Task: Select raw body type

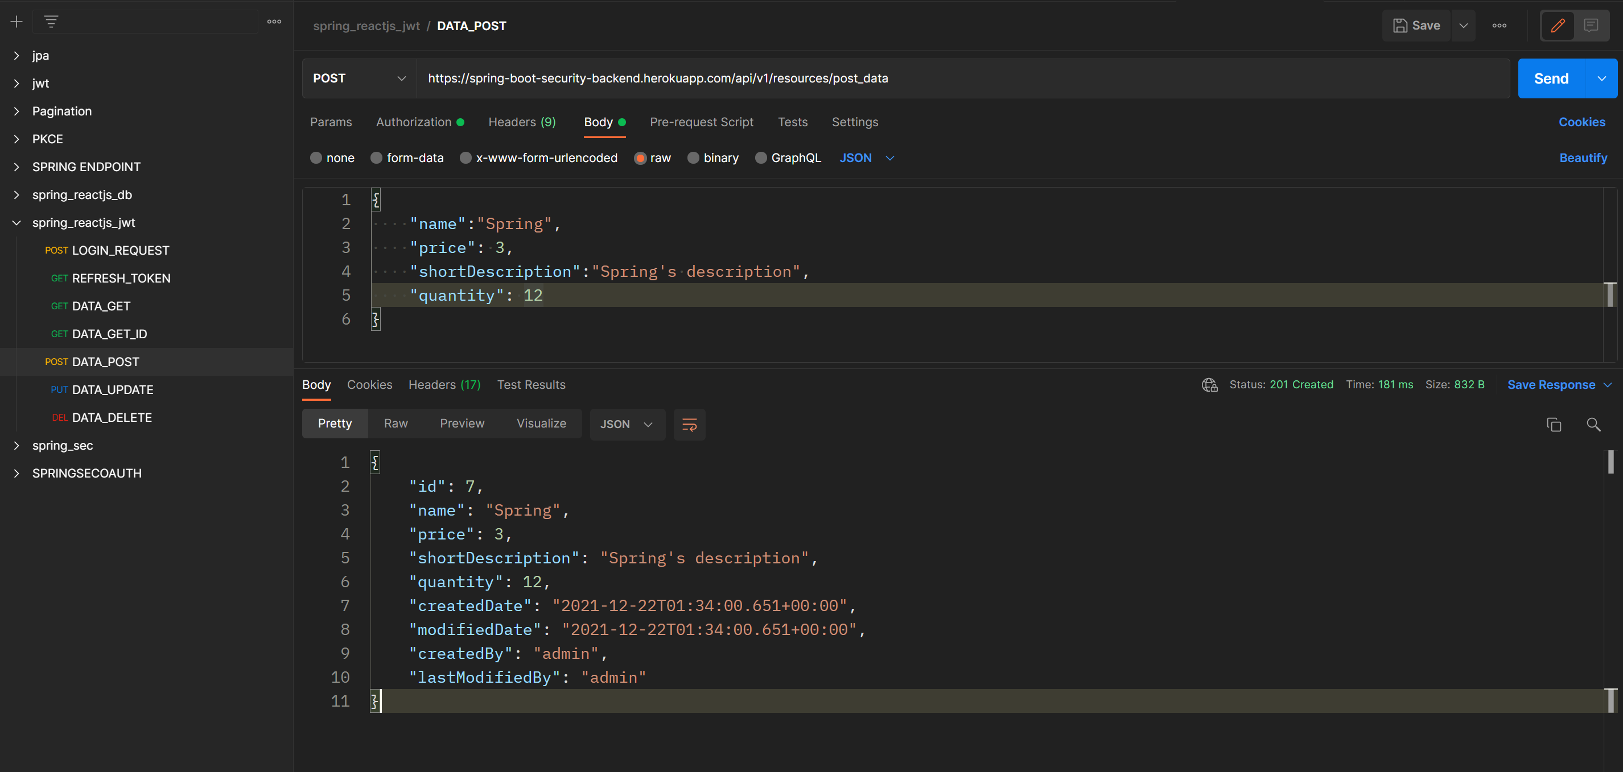Action: click(x=640, y=158)
